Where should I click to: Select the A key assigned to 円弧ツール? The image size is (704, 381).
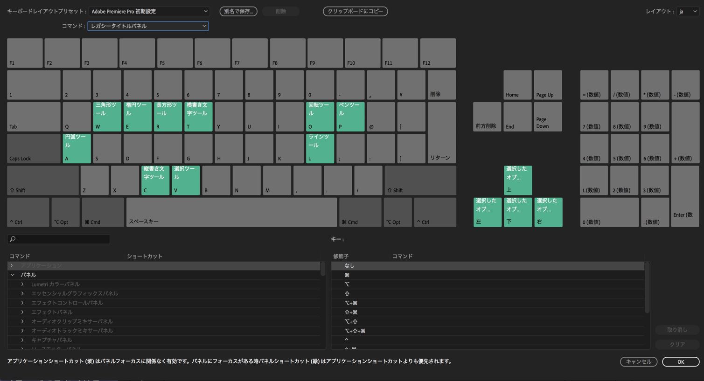tap(77, 148)
